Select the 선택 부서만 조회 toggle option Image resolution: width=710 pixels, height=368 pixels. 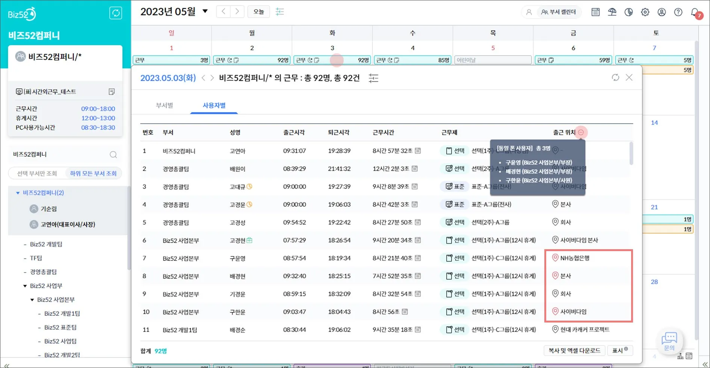pos(37,173)
